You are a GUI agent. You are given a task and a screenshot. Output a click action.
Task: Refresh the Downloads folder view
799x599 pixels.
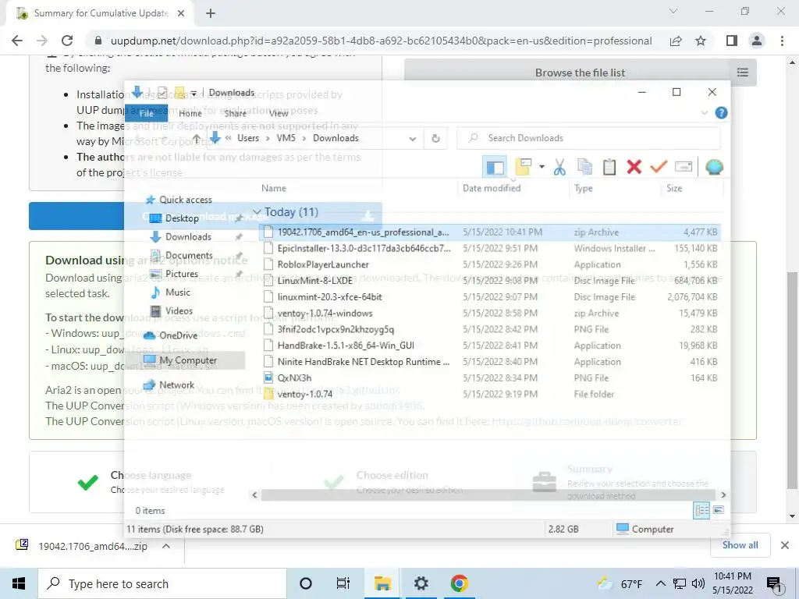[x=435, y=138]
